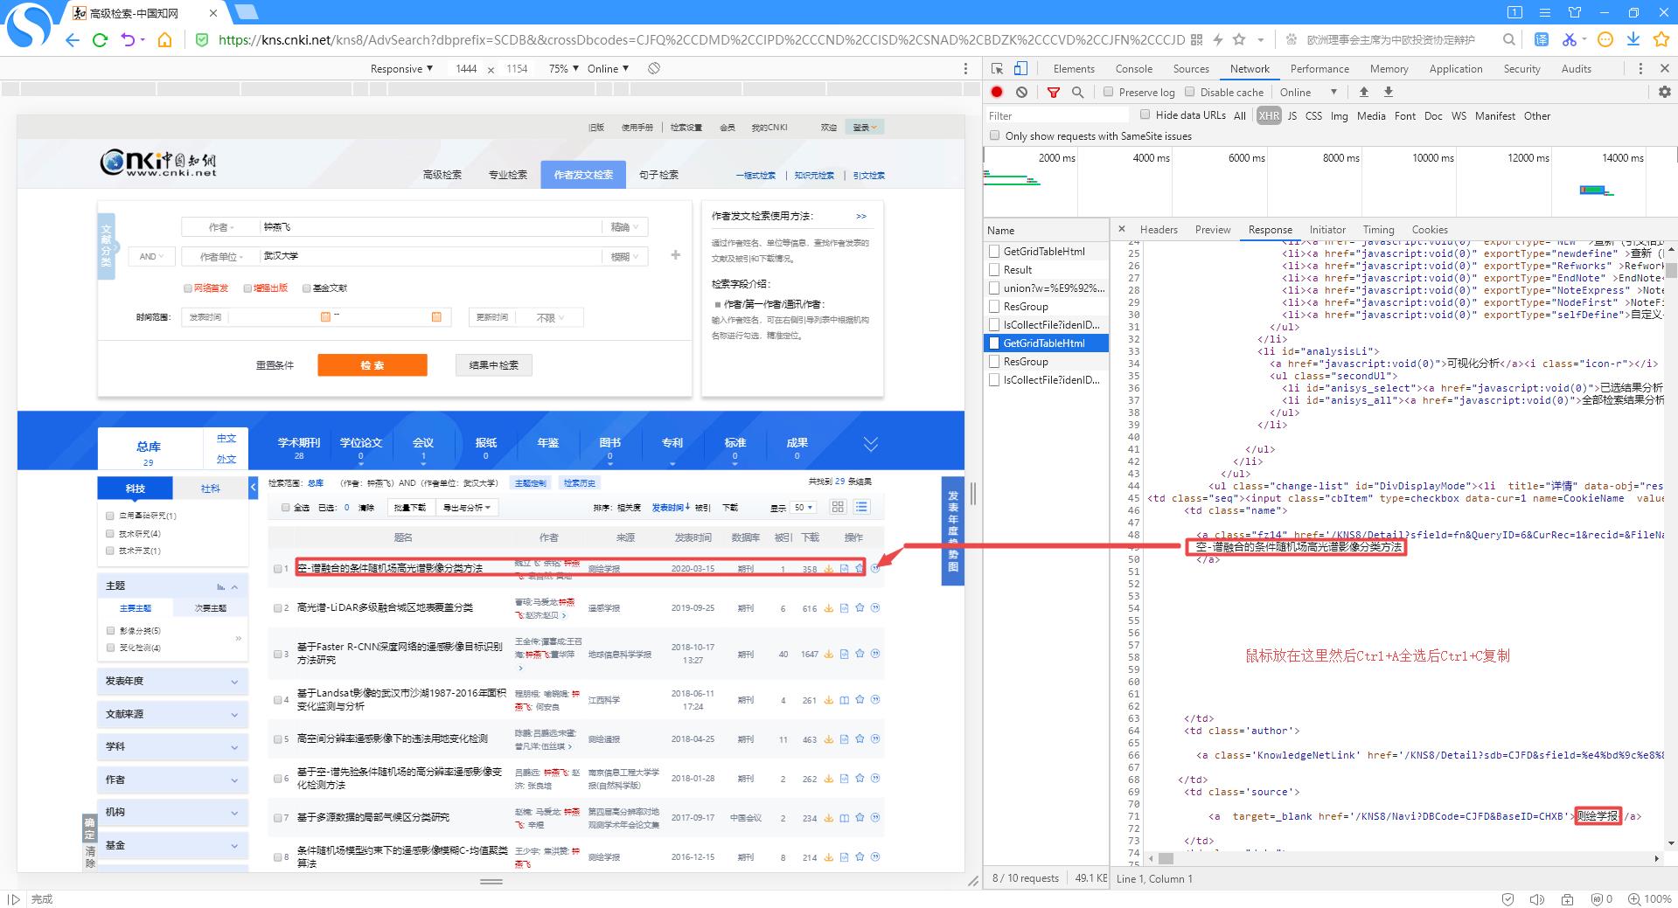
Task: Switch to the Console tab
Action: point(1134,68)
